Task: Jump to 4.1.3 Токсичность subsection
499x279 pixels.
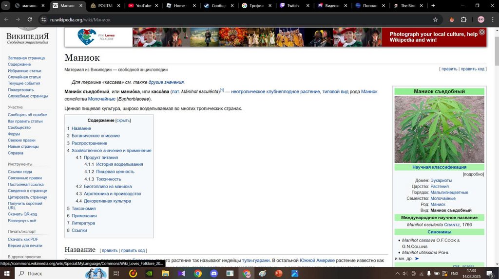Action: (x=109, y=179)
